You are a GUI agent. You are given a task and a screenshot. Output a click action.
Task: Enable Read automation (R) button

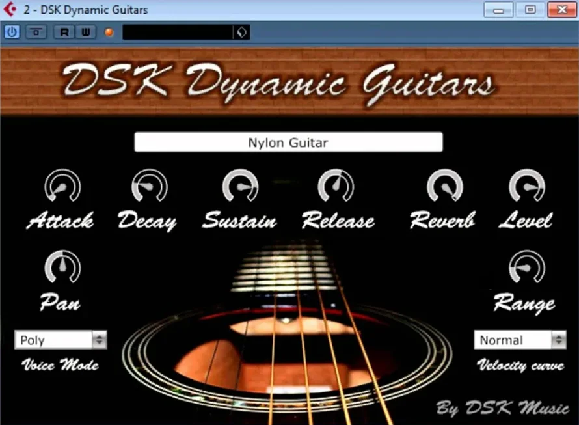click(x=64, y=32)
